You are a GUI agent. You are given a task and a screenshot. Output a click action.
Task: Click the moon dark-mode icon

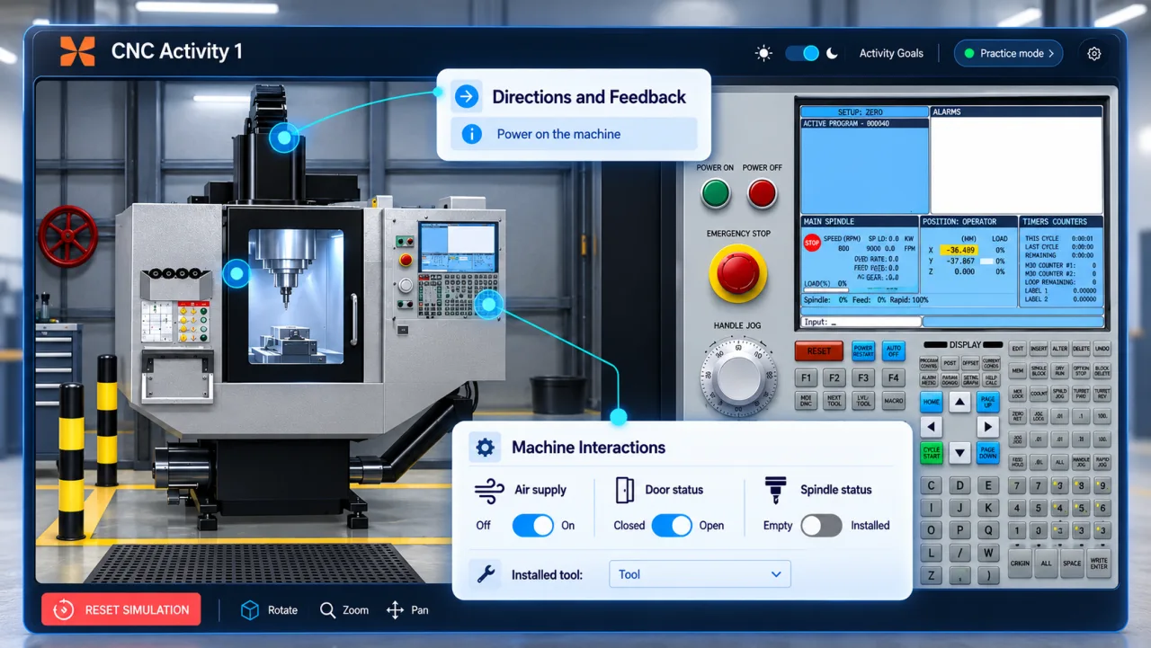pyautogui.click(x=832, y=53)
